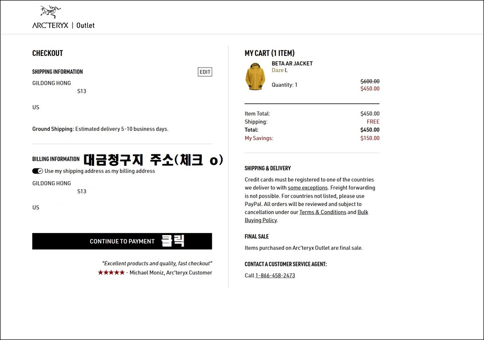Viewport: 484px width, 340px height.
Task: Click the My Cart (1 Item) heading
Action: (269, 53)
